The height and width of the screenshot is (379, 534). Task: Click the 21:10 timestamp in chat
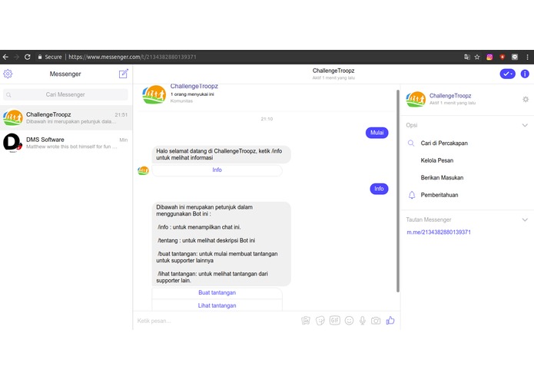tap(267, 119)
